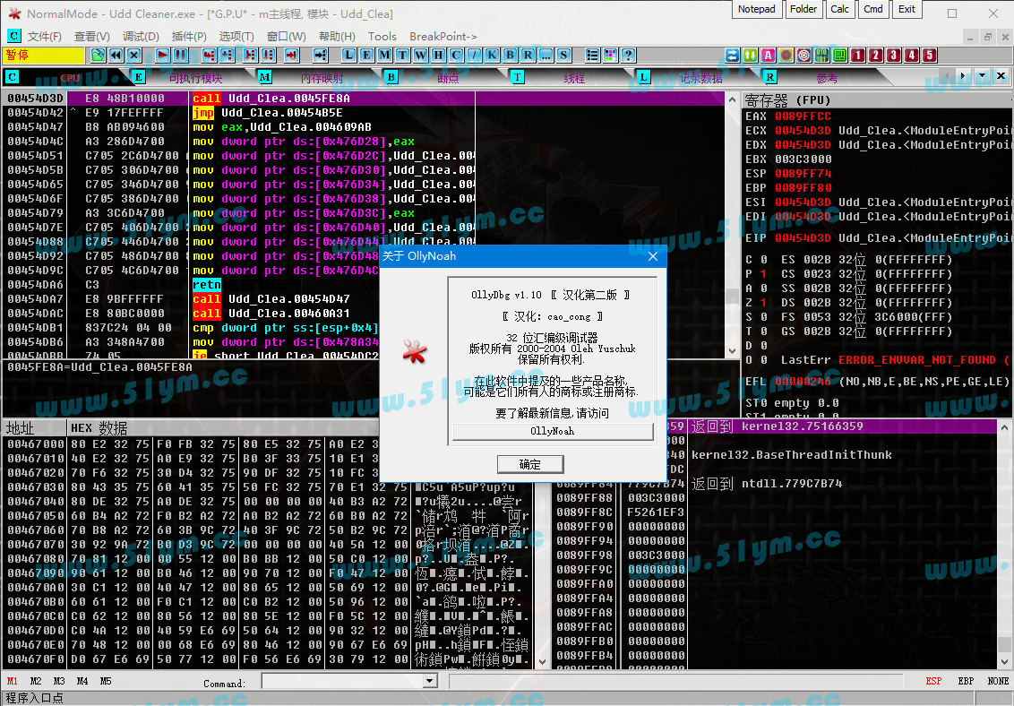Screen dimensions: 1014x706
Task: Select the M1 memory bookmark
Action: pyautogui.click(x=13, y=682)
